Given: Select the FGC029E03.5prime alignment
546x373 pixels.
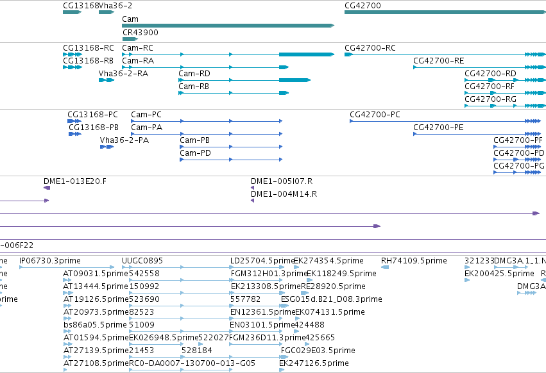Looking at the screenshot, I should 285,357.
